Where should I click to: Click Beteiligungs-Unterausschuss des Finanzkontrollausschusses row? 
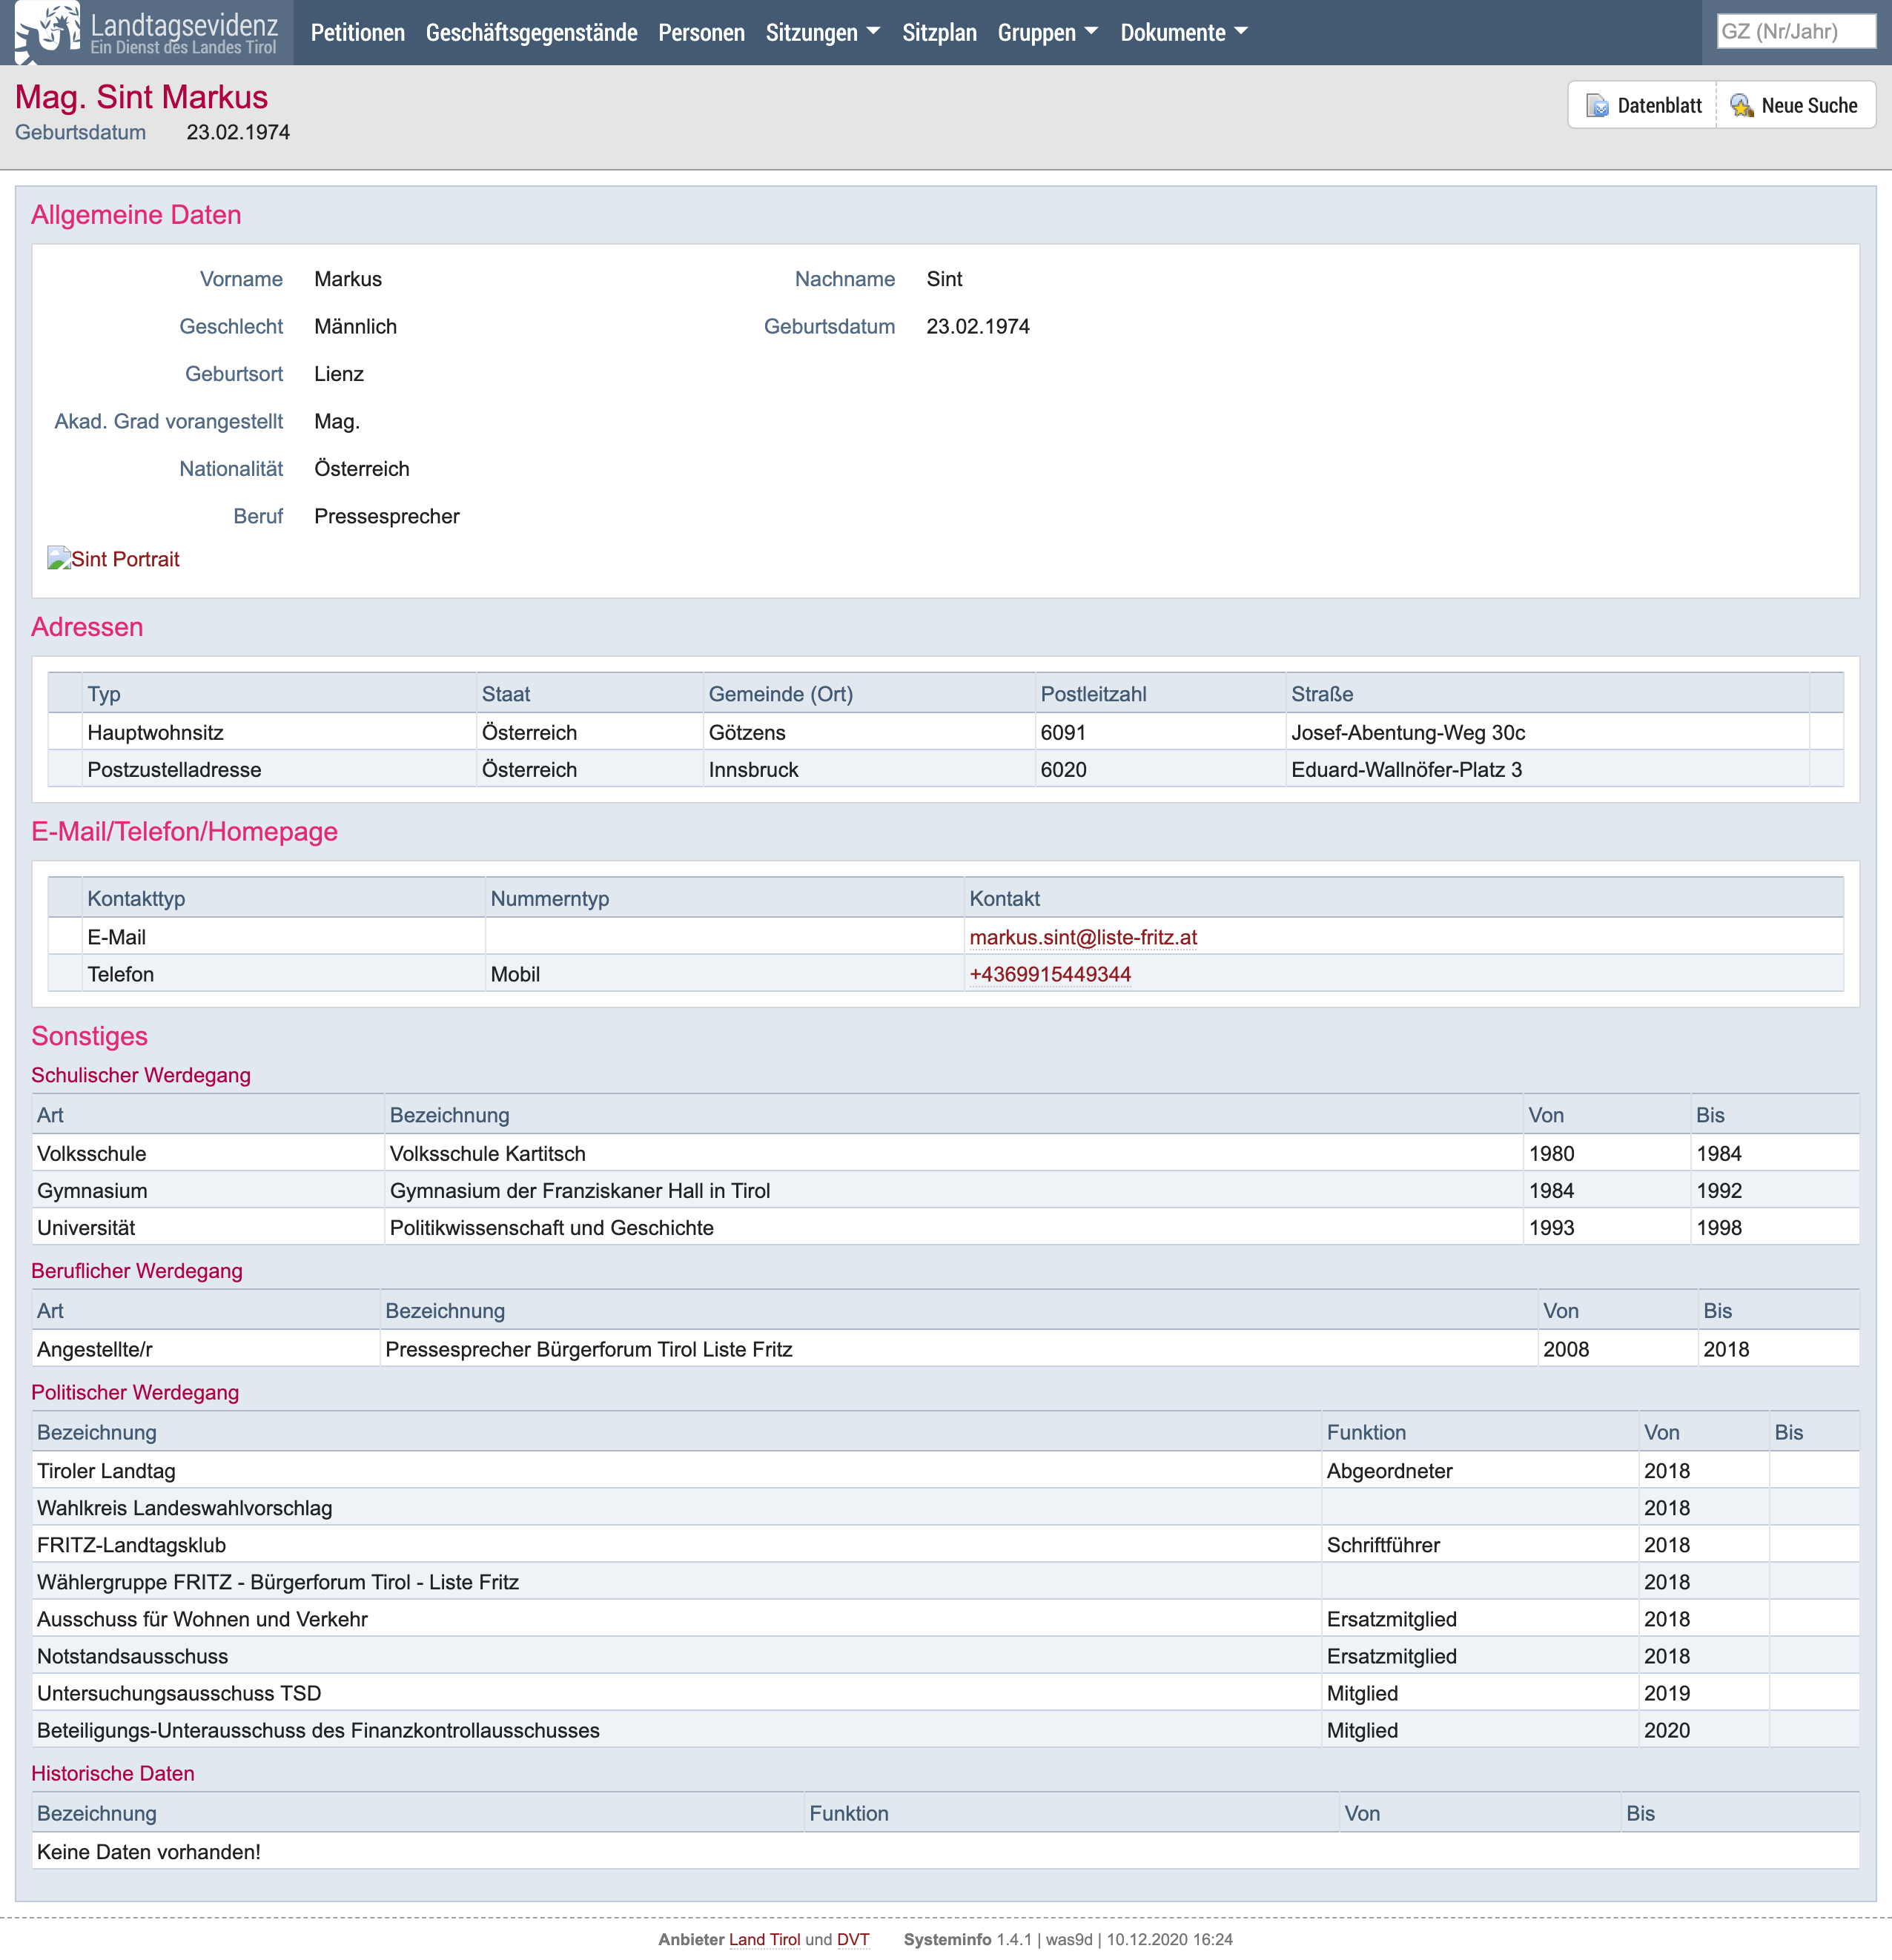[x=945, y=1729]
